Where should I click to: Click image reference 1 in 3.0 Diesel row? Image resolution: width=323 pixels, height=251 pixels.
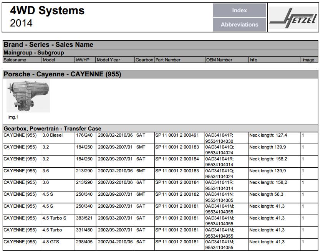coord(303,135)
